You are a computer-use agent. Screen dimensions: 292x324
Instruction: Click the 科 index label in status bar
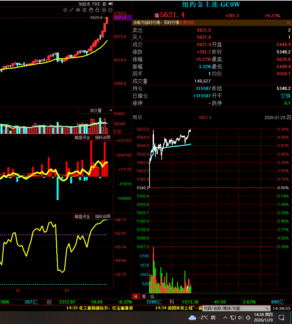coord(172,302)
